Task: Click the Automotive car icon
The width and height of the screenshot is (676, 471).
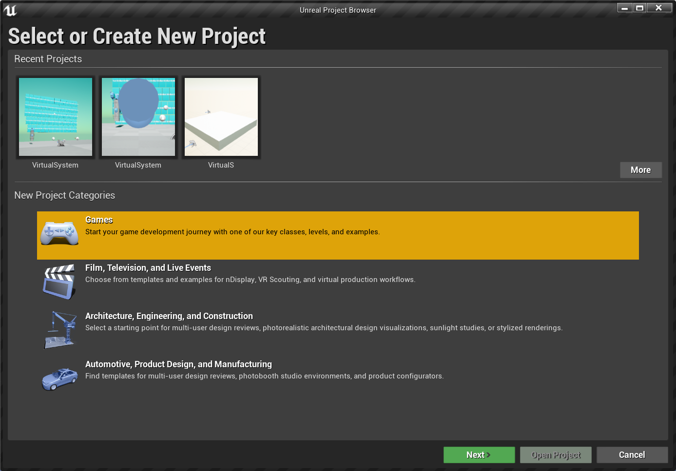Action: pos(59,379)
